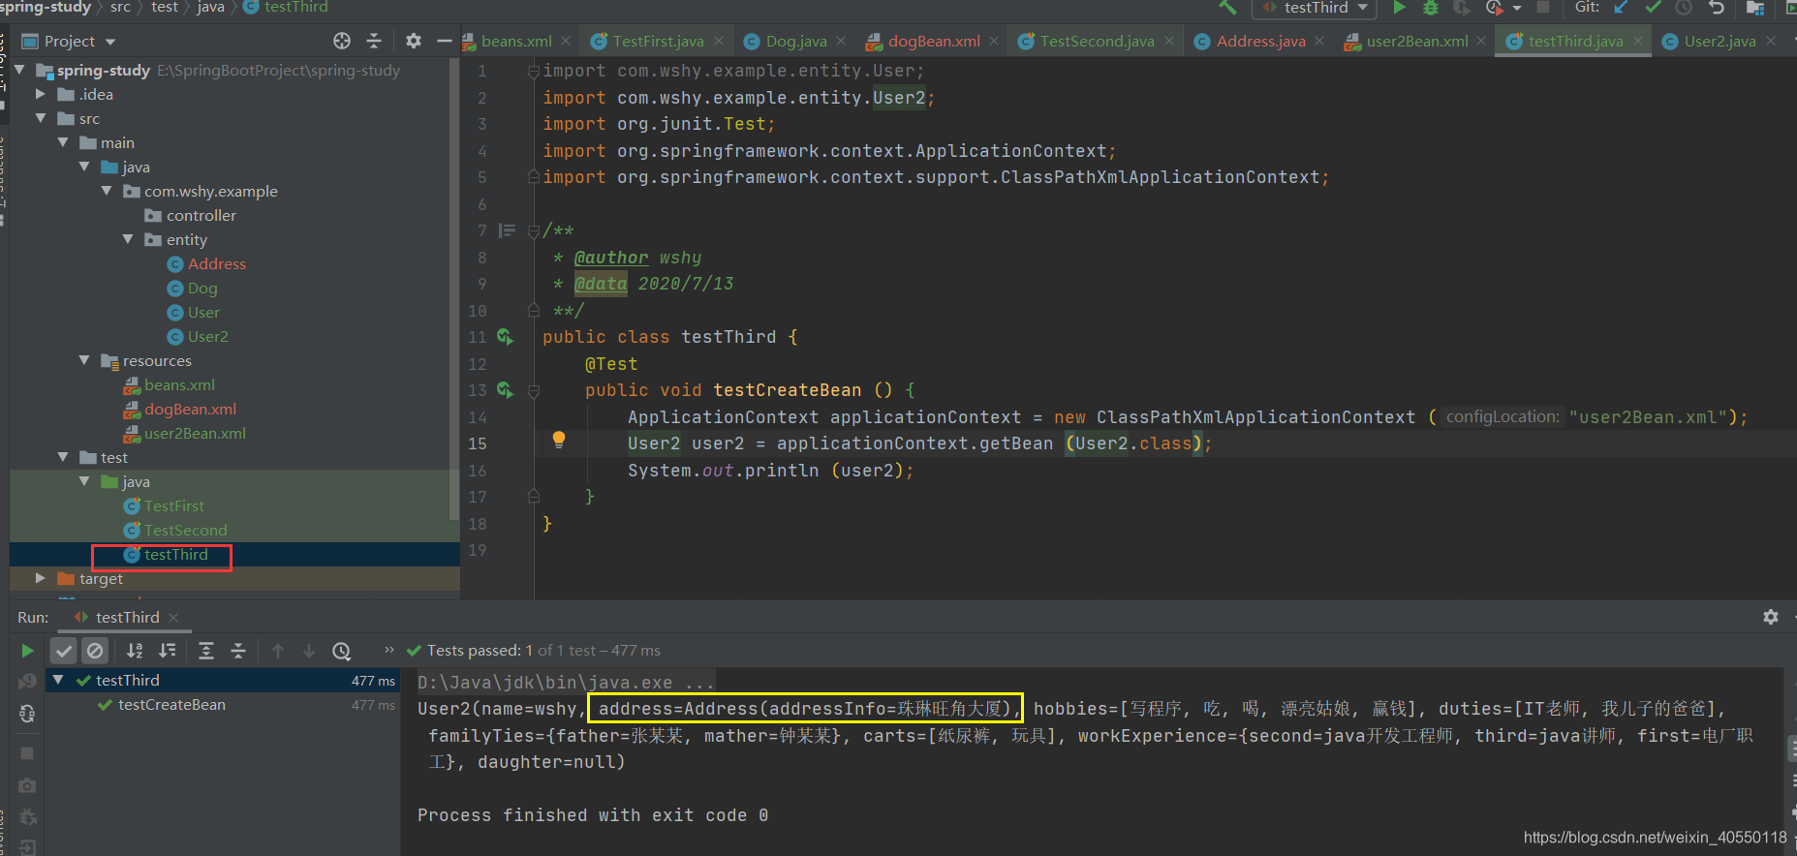Click the locate file target icon
Image resolution: width=1797 pixels, height=856 pixels.
(x=342, y=41)
